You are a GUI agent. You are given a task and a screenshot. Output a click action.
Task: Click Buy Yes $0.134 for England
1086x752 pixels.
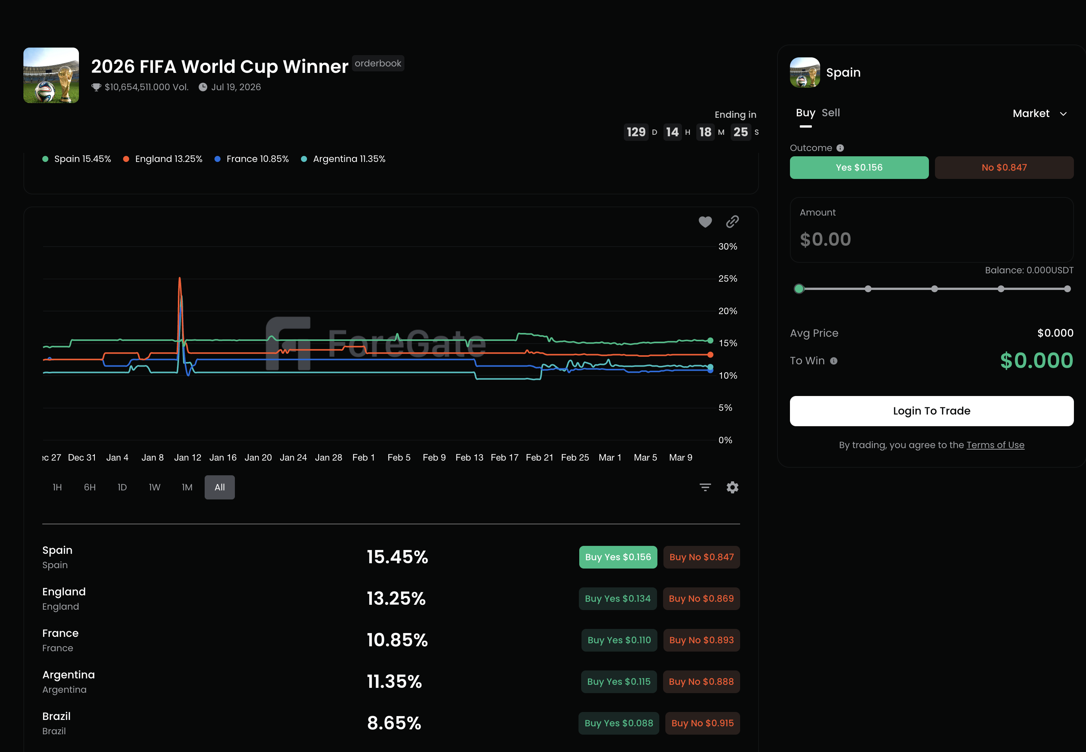(x=617, y=598)
